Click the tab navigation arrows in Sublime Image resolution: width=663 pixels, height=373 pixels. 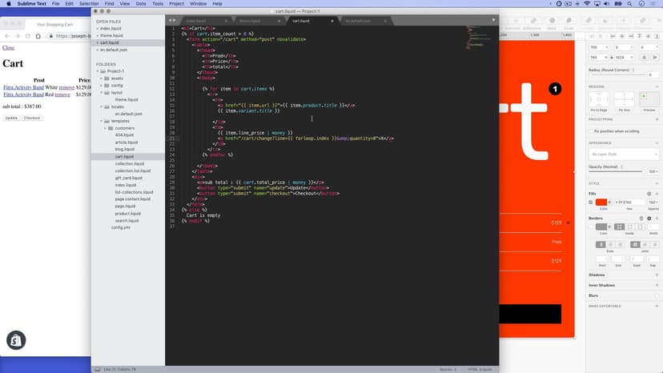(172, 19)
